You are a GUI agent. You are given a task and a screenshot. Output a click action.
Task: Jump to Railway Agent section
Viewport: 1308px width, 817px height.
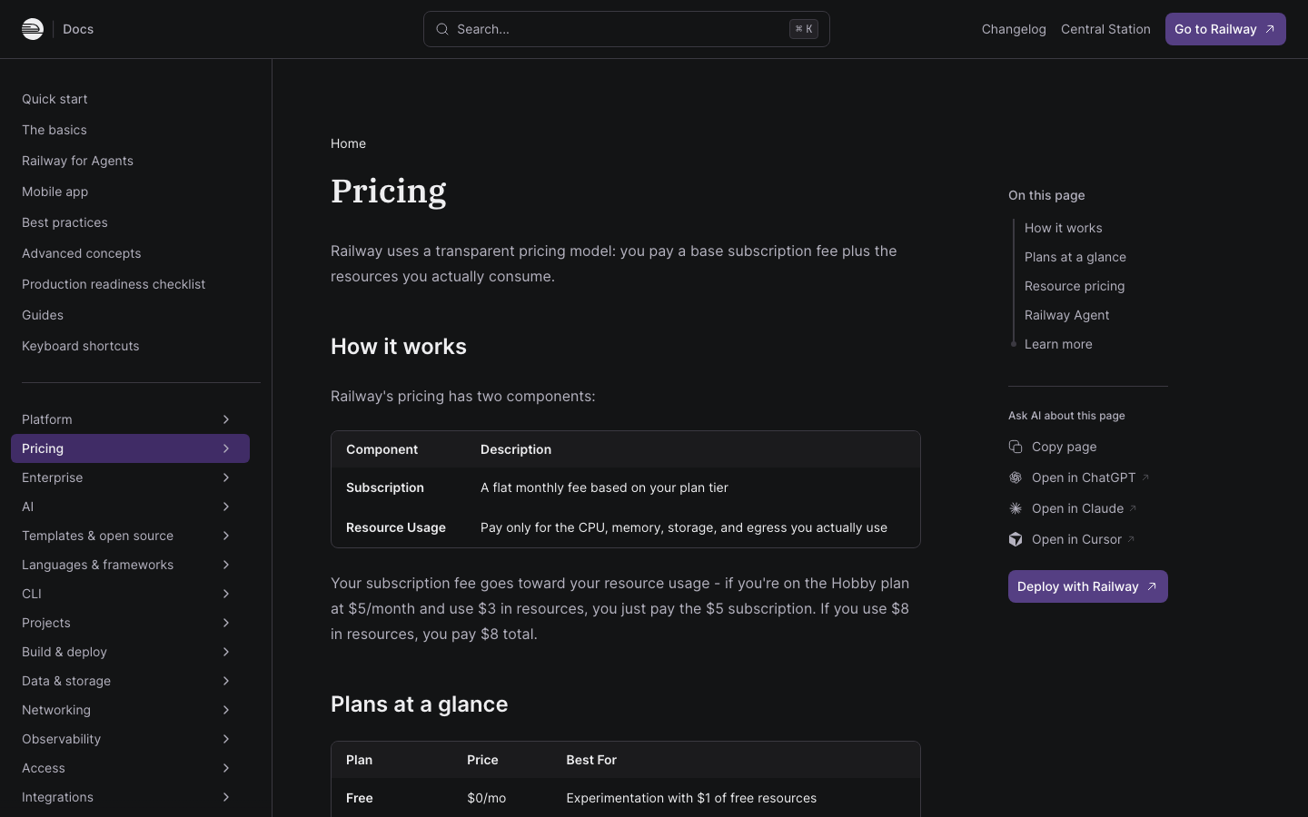coord(1066,315)
